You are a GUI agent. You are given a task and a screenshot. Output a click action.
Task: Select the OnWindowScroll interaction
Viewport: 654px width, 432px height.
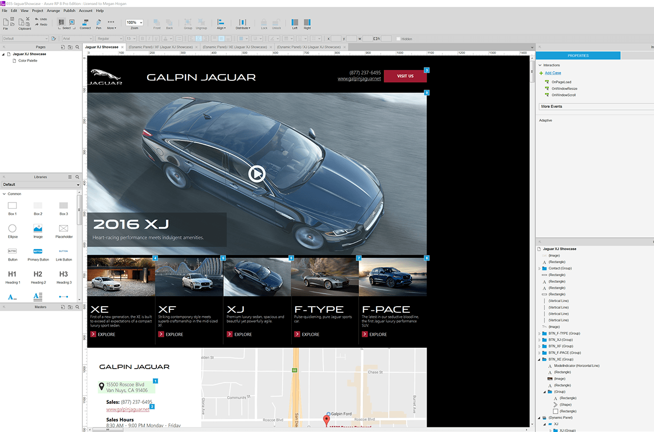coord(564,95)
